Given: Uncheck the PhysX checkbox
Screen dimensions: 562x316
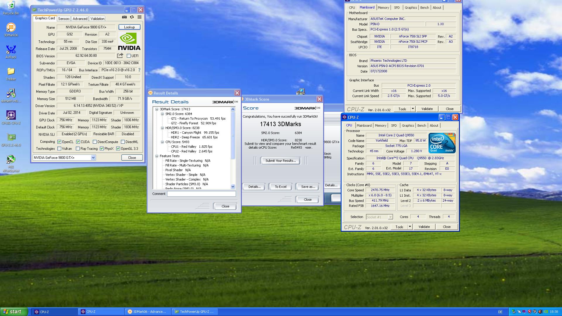Looking at the screenshot, I should pyautogui.click(x=102, y=149).
